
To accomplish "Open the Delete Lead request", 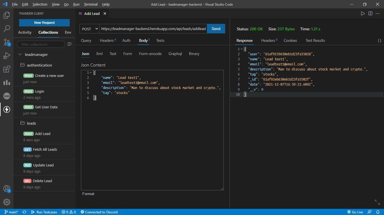I will [x=44, y=184].
